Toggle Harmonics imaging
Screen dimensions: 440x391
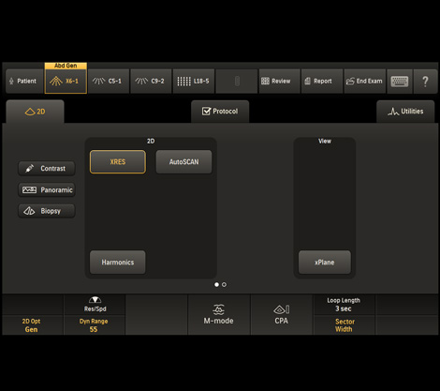pos(118,263)
